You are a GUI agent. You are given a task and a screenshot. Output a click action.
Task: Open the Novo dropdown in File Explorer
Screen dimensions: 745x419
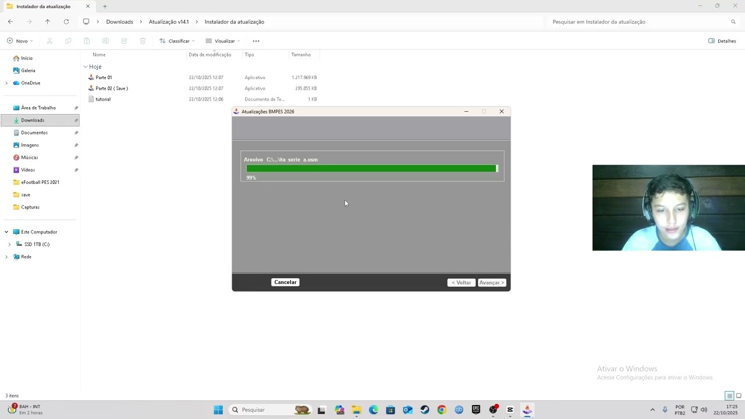coord(20,41)
